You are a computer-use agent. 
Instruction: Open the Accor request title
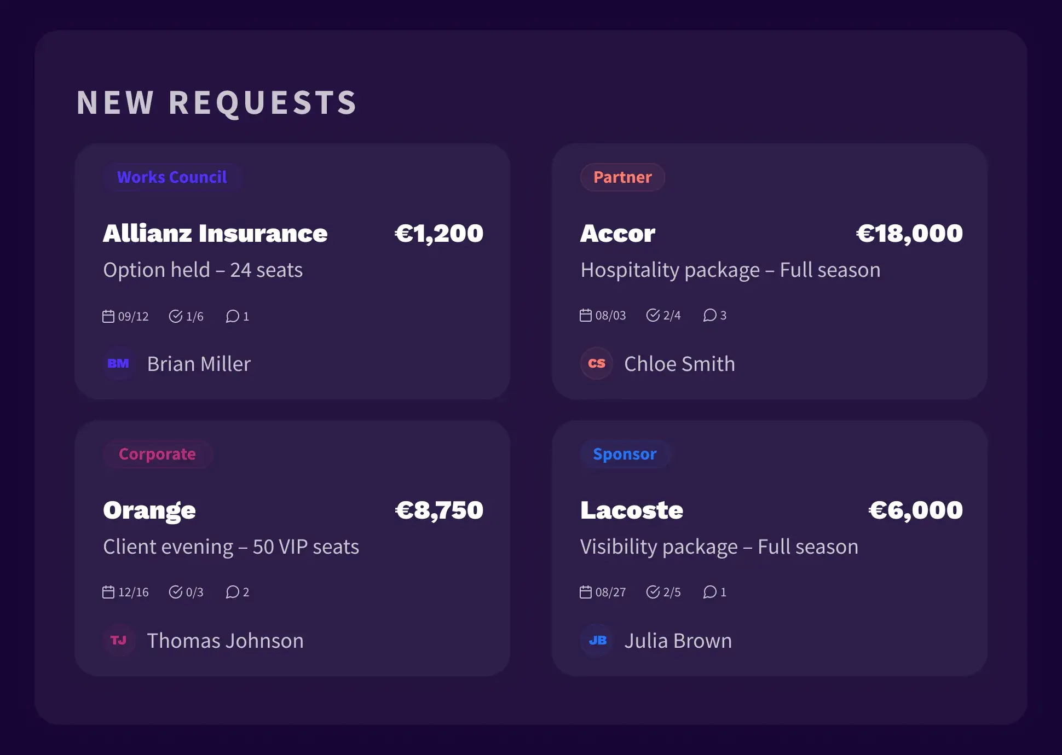(x=617, y=234)
